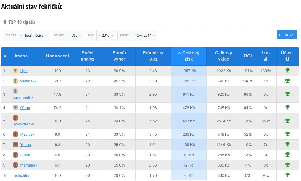Screen dimensions: 301x181
Task: Open vsetinak2's profile link
Action: [28, 81]
